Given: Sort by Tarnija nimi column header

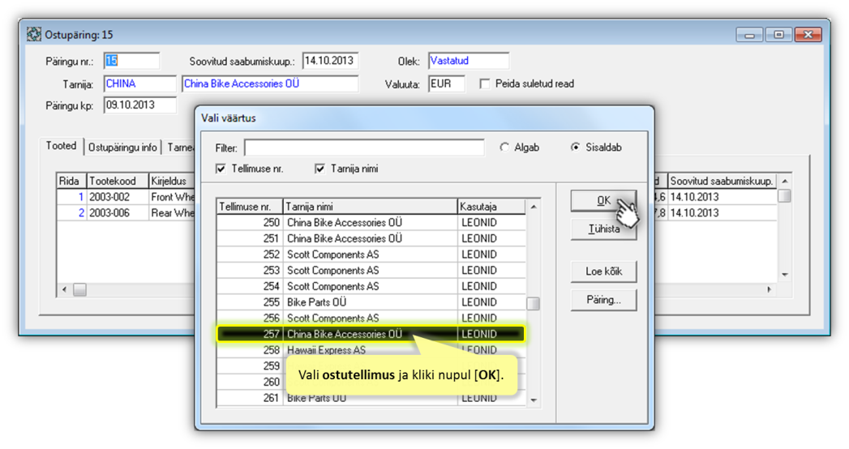Looking at the screenshot, I should [370, 207].
